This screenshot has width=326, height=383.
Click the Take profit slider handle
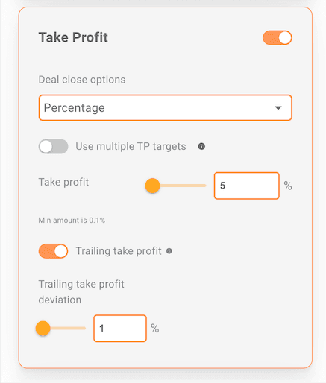[152, 186]
